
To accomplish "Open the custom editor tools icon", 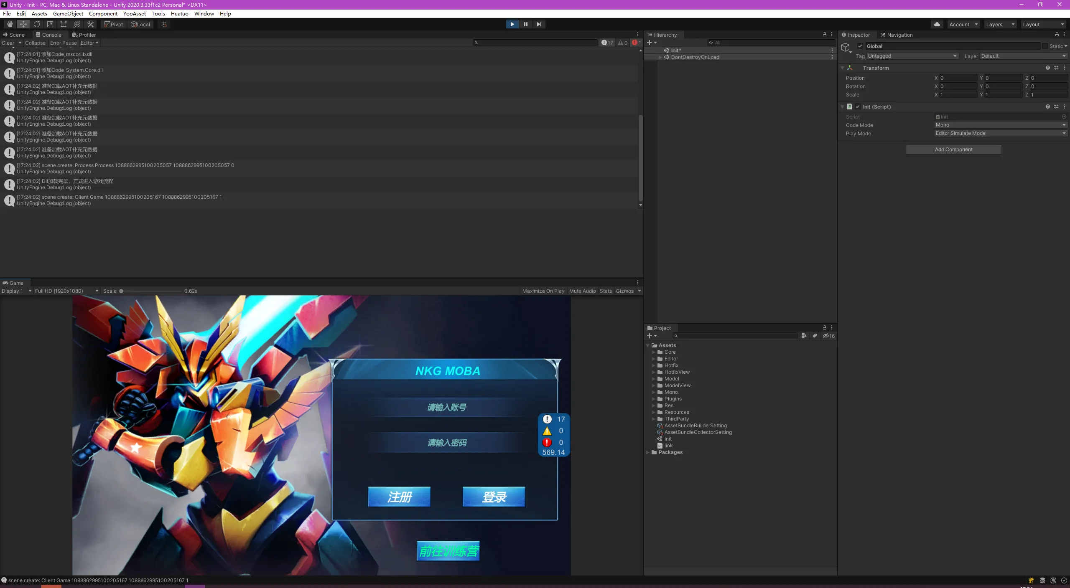I will click(x=90, y=24).
